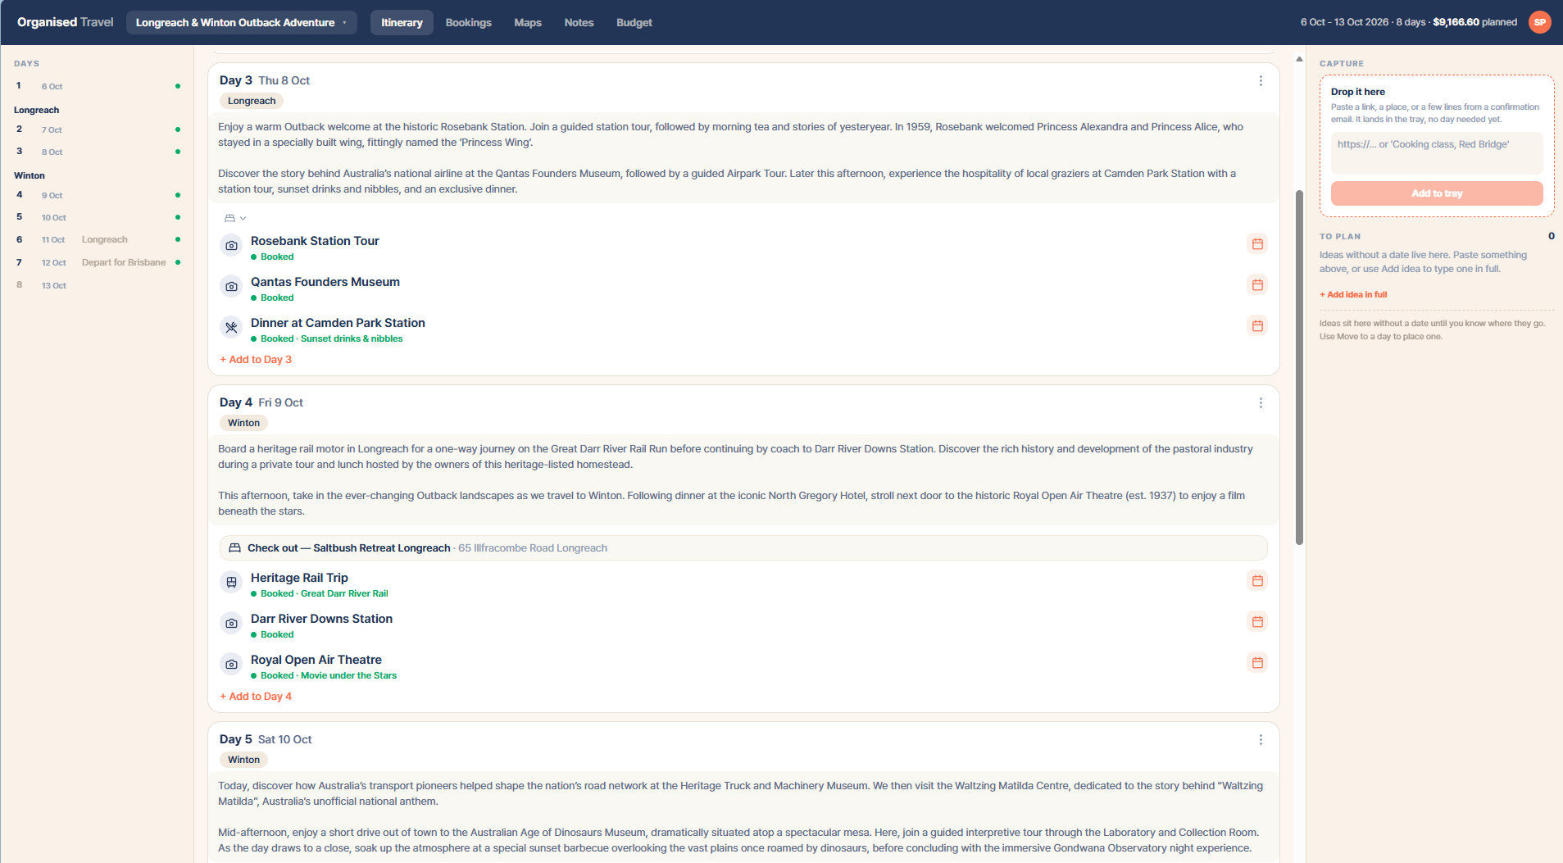The height and width of the screenshot is (863, 1563).
Task: Open calendar icon for Royal Open Air Theatre
Action: pyautogui.click(x=1257, y=663)
